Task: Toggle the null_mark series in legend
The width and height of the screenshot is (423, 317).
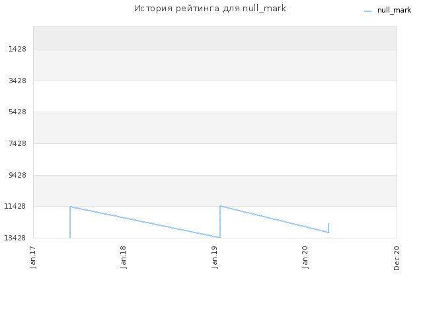Action: [x=394, y=11]
